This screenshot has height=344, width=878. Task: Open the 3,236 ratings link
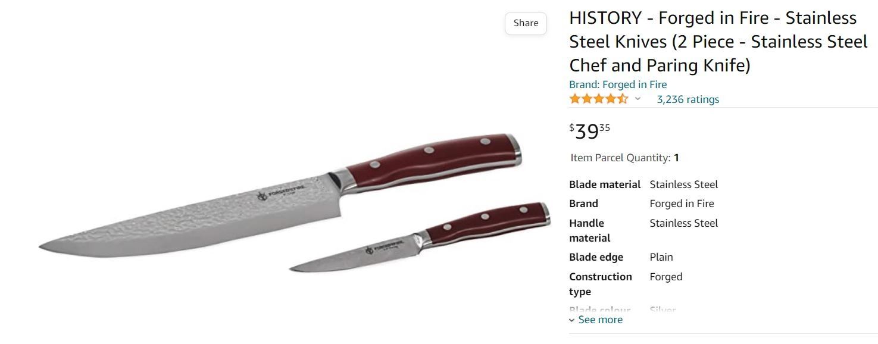pos(688,99)
